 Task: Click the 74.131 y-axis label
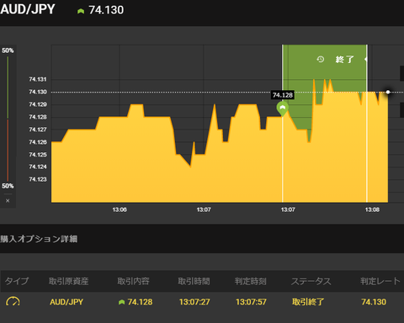(x=38, y=79)
